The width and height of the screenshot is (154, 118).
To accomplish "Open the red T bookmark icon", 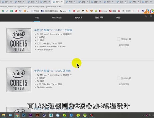I will pyautogui.click(x=138, y=11).
